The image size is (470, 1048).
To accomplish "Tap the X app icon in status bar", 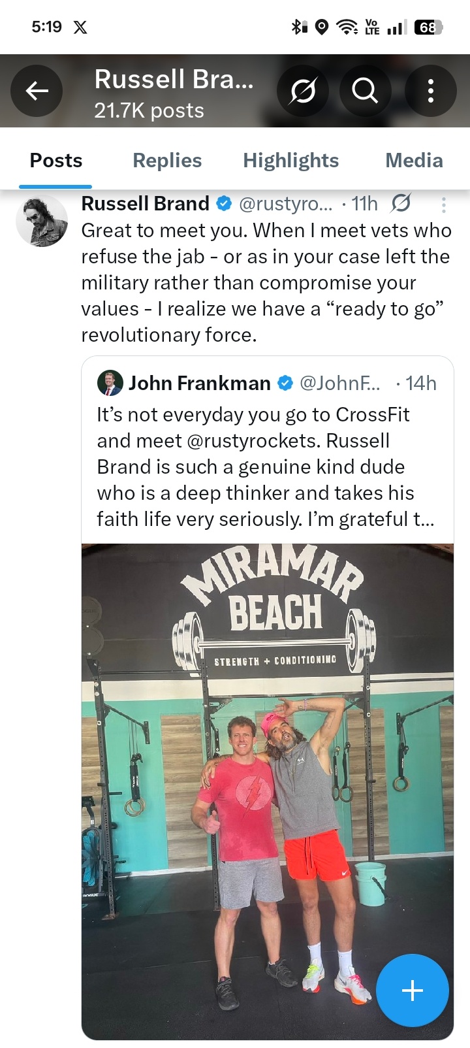I will 80,27.
